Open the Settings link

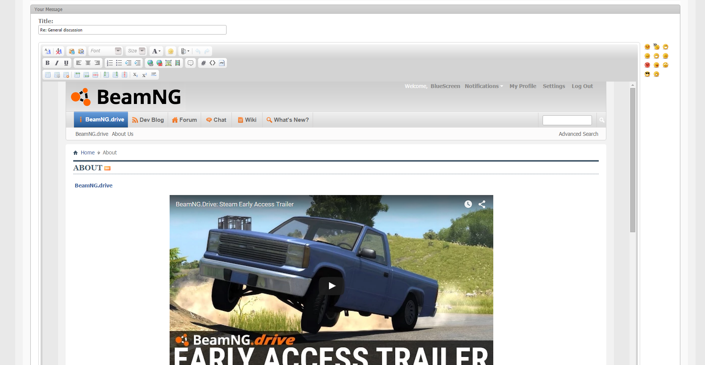tap(554, 86)
